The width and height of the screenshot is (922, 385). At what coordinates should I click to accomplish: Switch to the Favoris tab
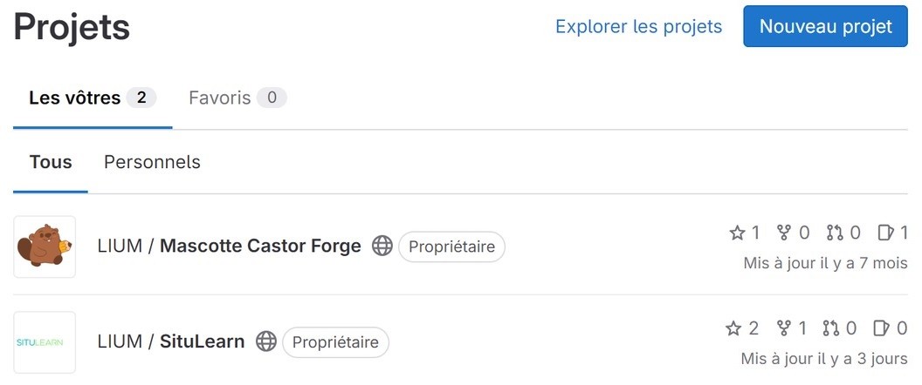tap(237, 98)
